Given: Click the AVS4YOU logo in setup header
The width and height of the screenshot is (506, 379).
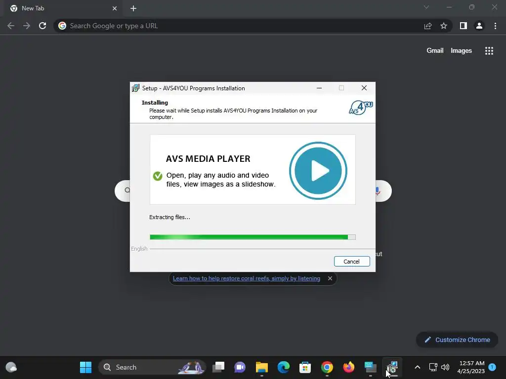Looking at the screenshot, I should (361, 108).
